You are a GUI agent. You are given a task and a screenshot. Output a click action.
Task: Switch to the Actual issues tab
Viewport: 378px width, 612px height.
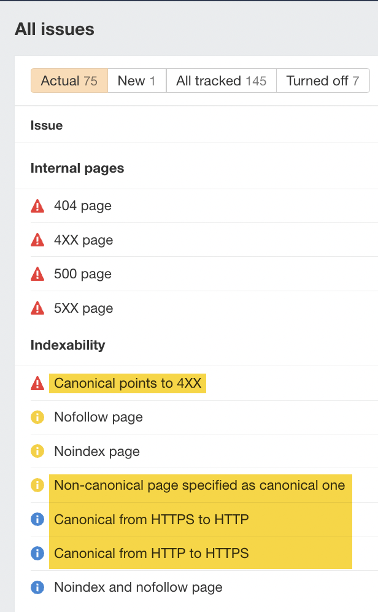point(69,80)
